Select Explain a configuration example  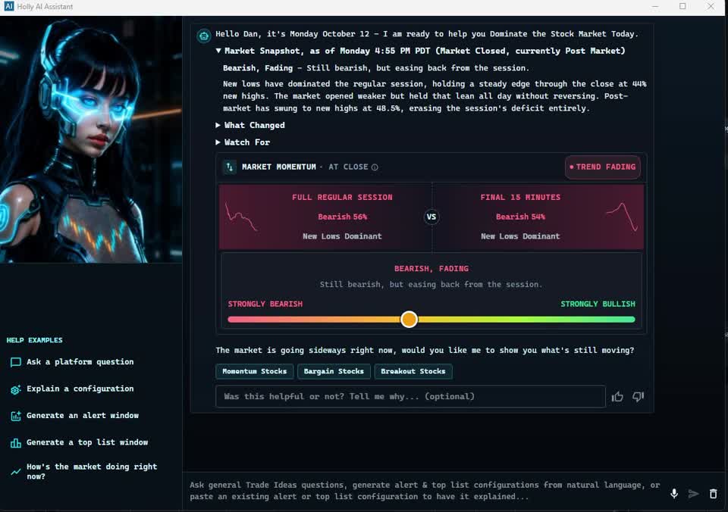(x=80, y=389)
